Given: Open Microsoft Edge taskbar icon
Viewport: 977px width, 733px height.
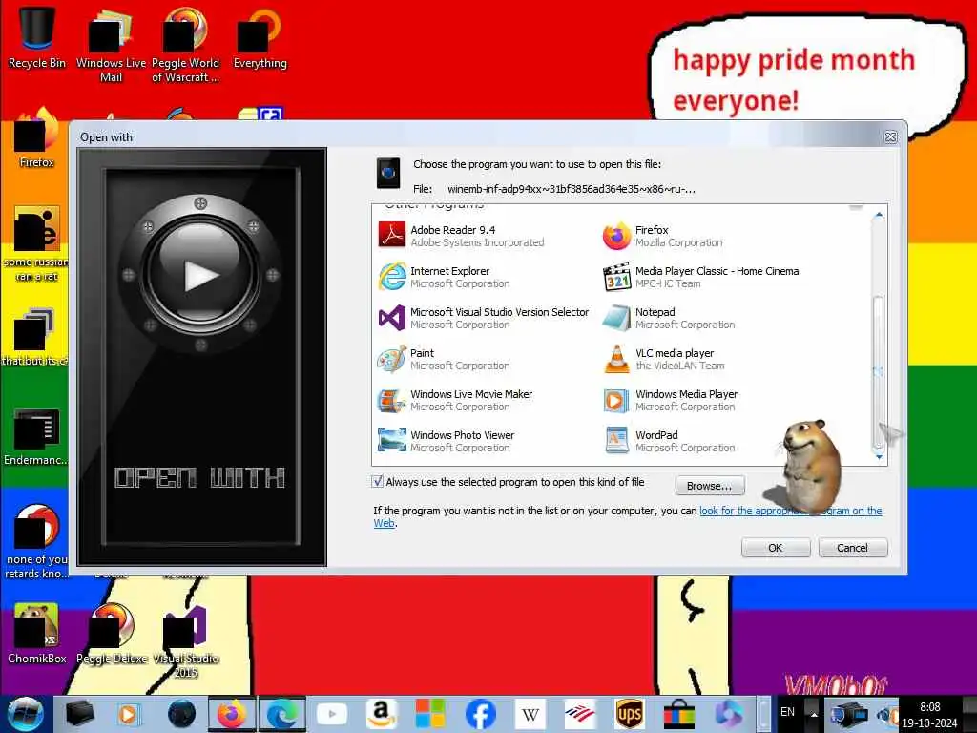Looking at the screenshot, I should tap(281, 714).
